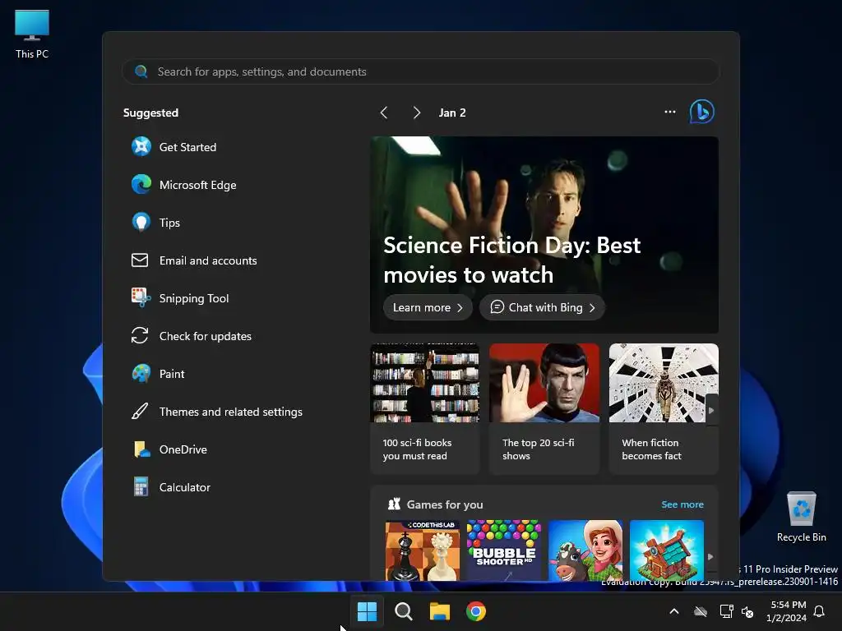Open the chess game thumbnail
The image size is (842, 631).
(422, 550)
